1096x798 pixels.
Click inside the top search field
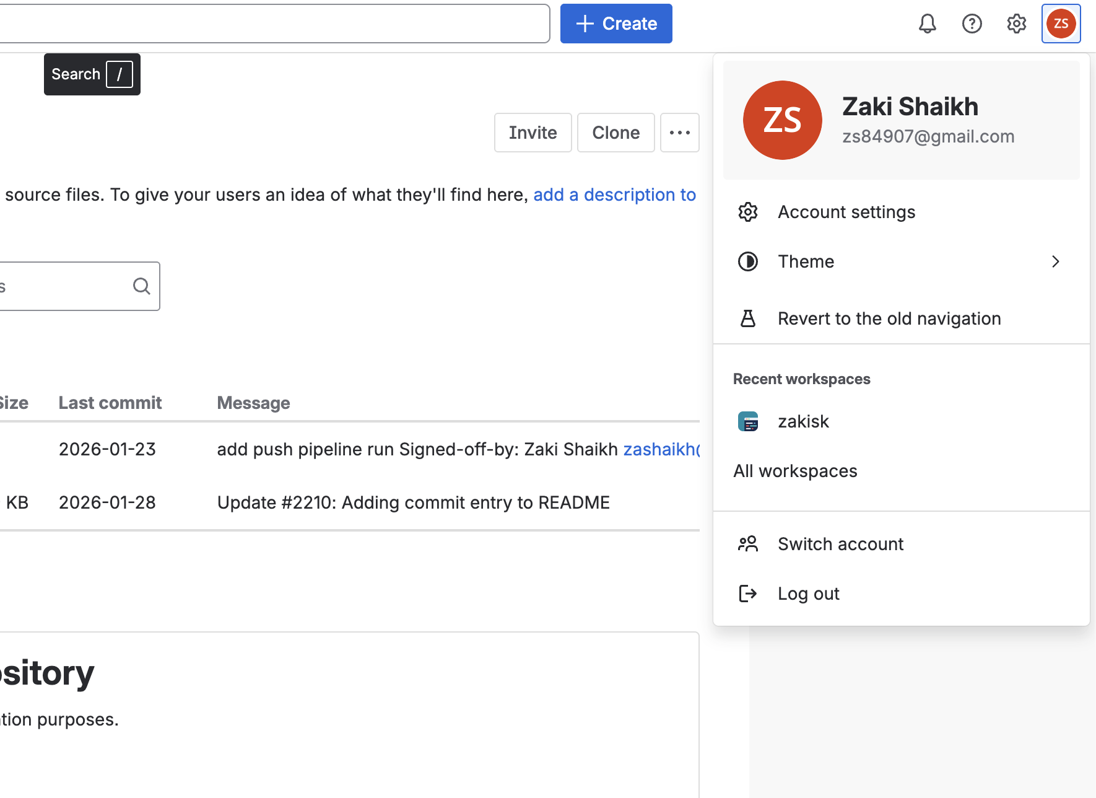pos(272,23)
